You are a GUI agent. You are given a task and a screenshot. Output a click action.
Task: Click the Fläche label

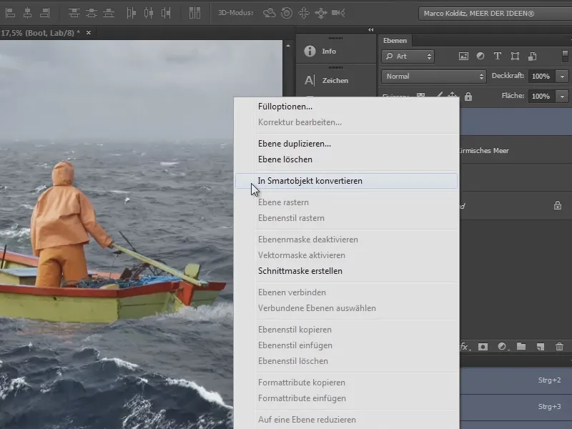point(513,96)
